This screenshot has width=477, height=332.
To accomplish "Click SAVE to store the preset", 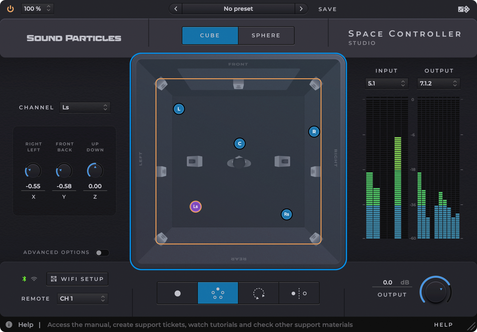I will pos(327,9).
